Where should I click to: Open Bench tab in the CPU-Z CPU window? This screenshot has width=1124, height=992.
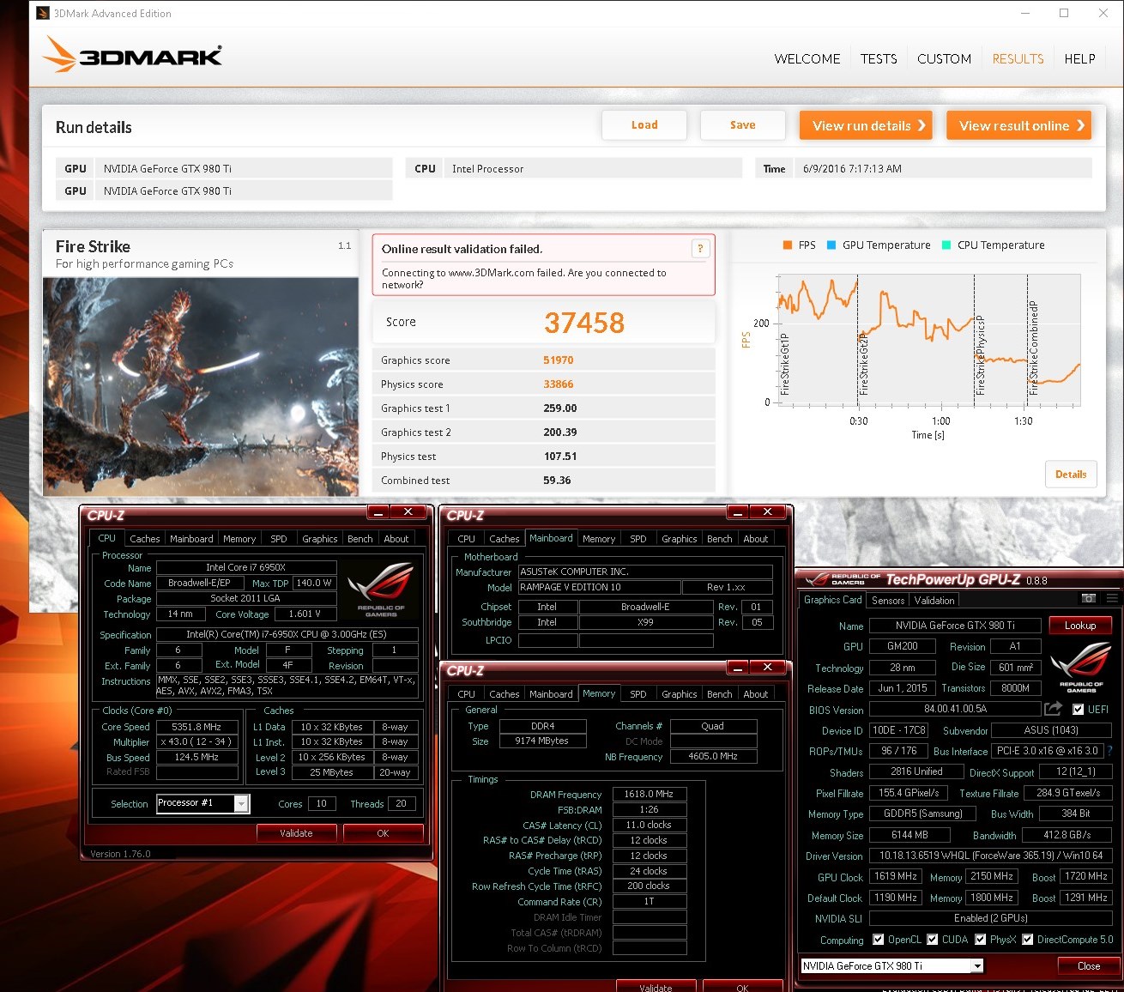pyautogui.click(x=360, y=539)
